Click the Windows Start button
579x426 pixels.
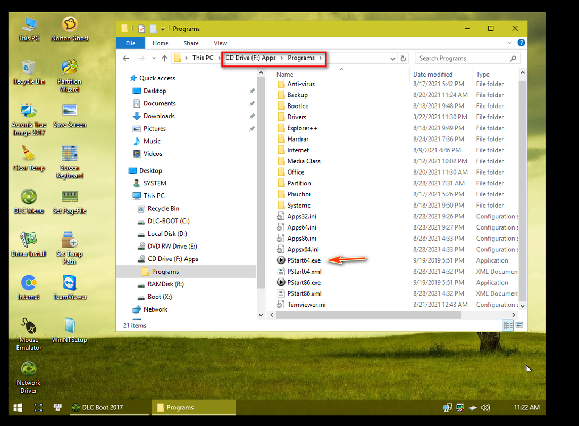18,407
